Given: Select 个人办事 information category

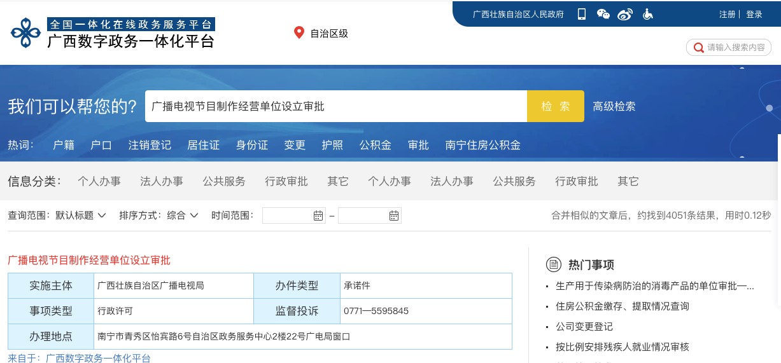Looking at the screenshot, I should click(99, 181).
